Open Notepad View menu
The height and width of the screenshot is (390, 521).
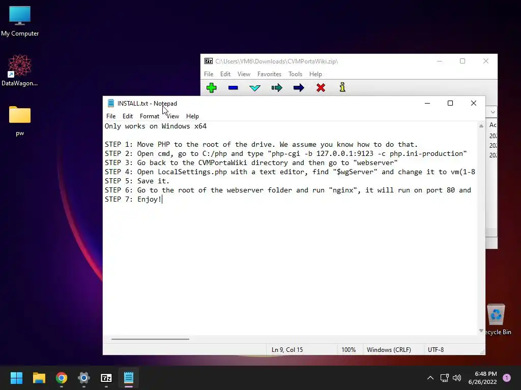173,116
